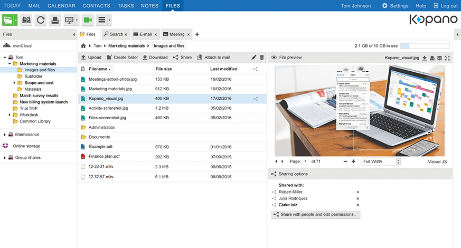Select the Finance plan.pdf file
This screenshot has height=248, width=461.
tap(173, 156)
